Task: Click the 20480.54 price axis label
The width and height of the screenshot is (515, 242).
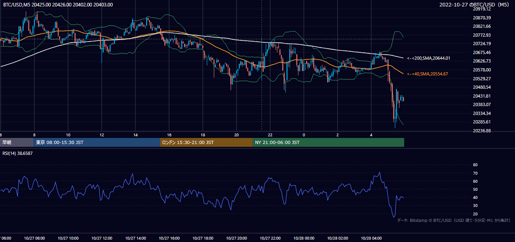Action: coord(482,87)
